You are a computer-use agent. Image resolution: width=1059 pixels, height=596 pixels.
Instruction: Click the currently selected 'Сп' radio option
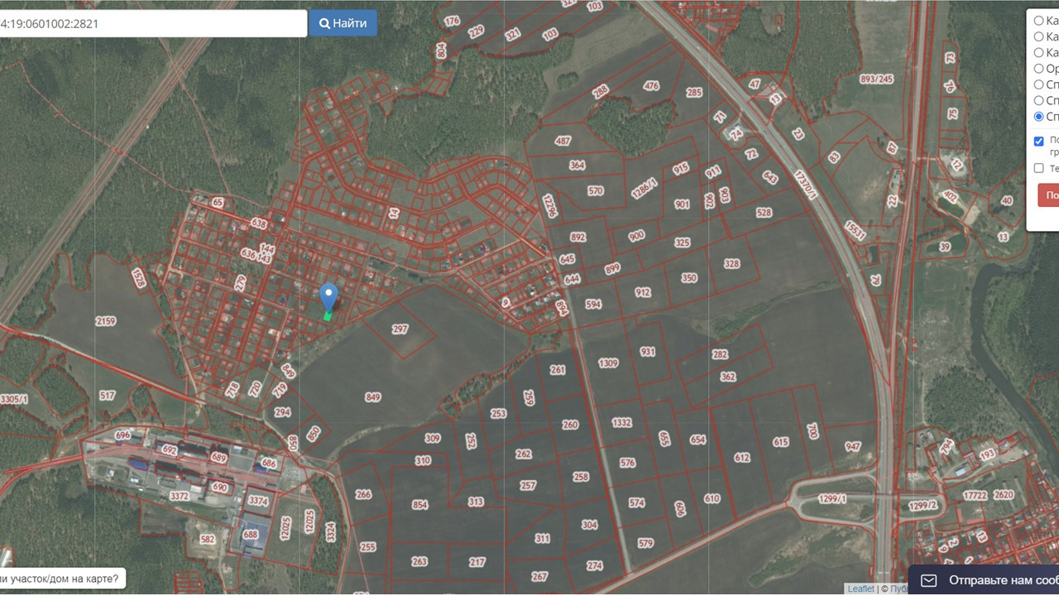(x=1039, y=117)
